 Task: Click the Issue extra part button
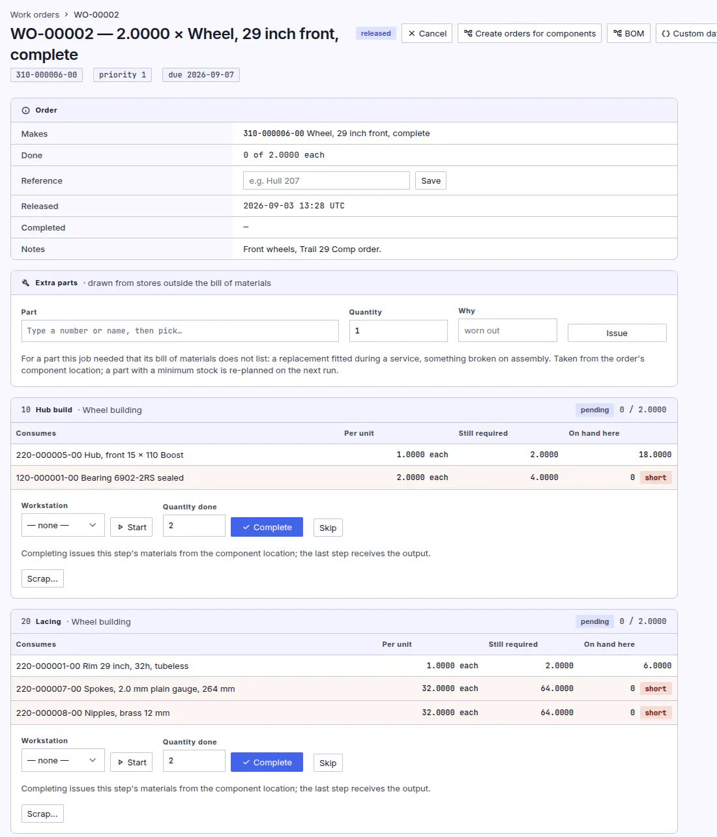click(617, 333)
